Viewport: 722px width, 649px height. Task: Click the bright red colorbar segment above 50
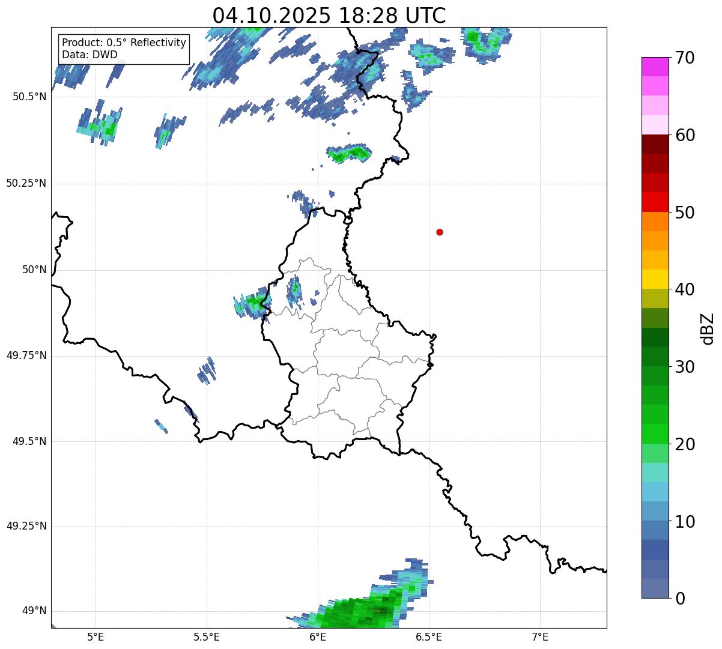click(655, 202)
